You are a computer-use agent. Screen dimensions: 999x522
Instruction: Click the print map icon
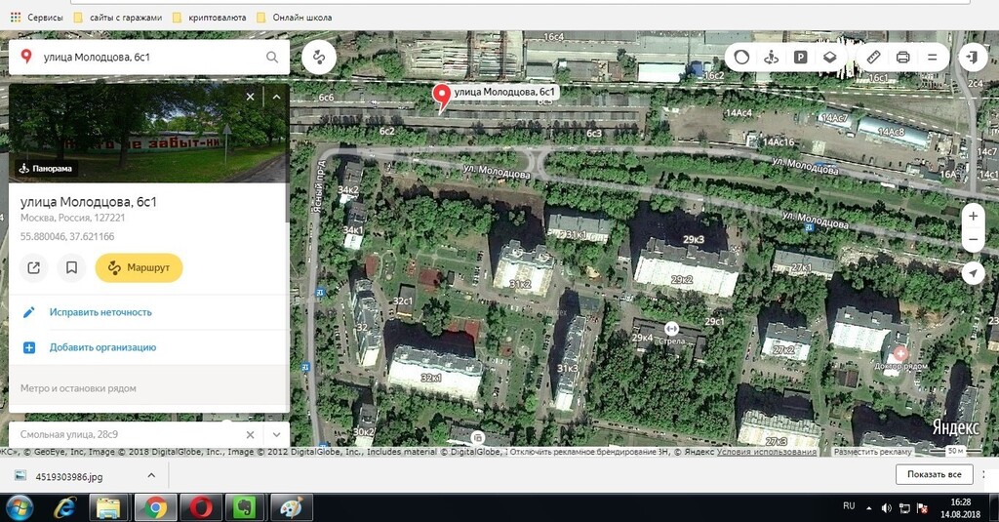[x=903, y=58]
